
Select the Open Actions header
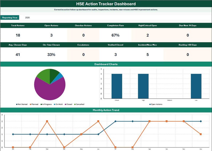[x=51, y=25]
